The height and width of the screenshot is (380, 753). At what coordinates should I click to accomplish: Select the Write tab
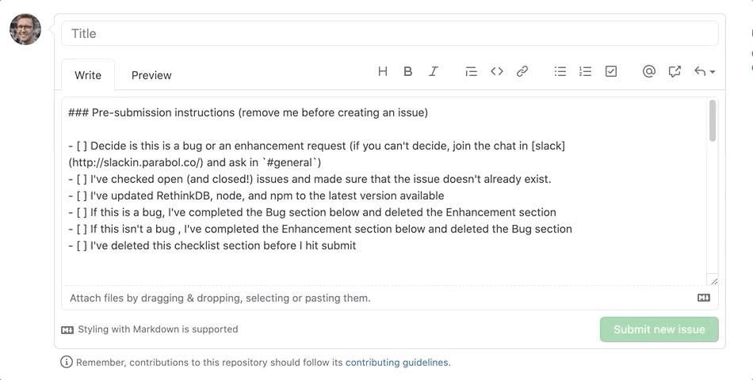88,75
